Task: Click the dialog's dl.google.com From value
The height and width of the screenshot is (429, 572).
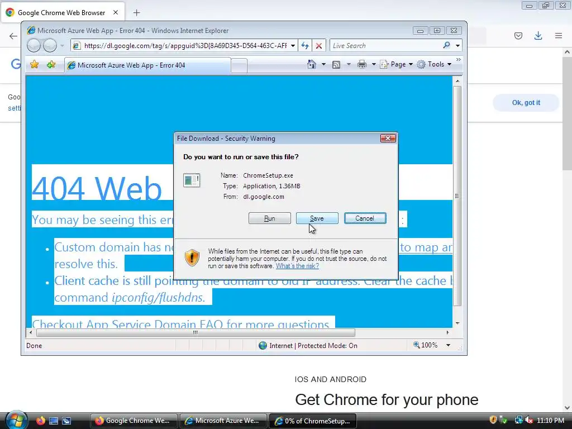Action: coord(264,197)
